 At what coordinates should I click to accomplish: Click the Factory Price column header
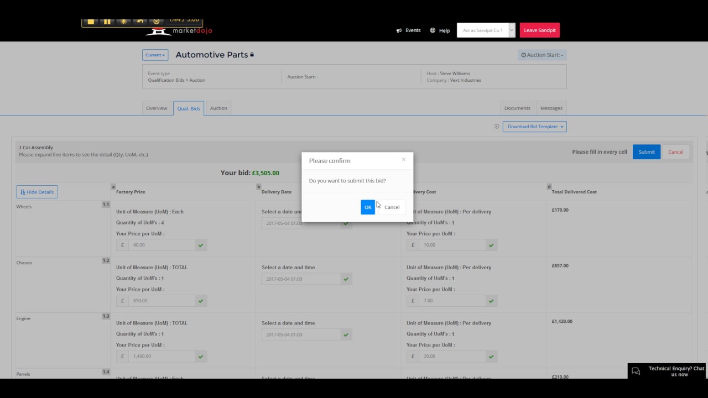pos(131,192)
